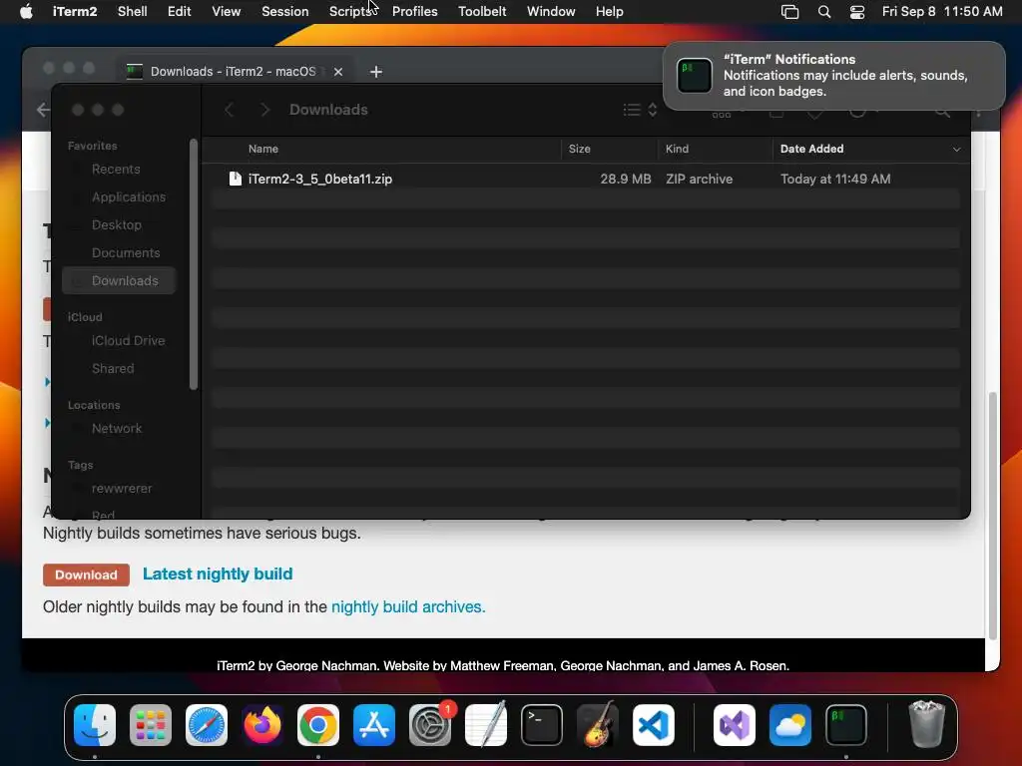Open the Shell menu
The image size is (1022, 766).
(x=133, y=12)
